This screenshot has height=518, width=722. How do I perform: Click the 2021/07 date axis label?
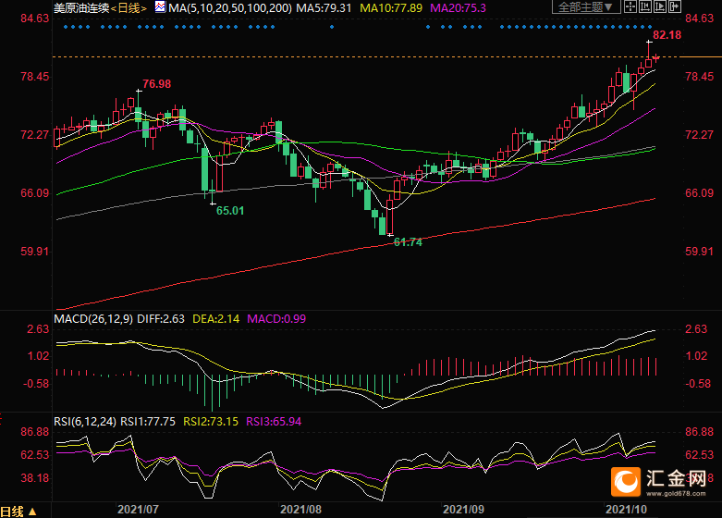[138, 510]
